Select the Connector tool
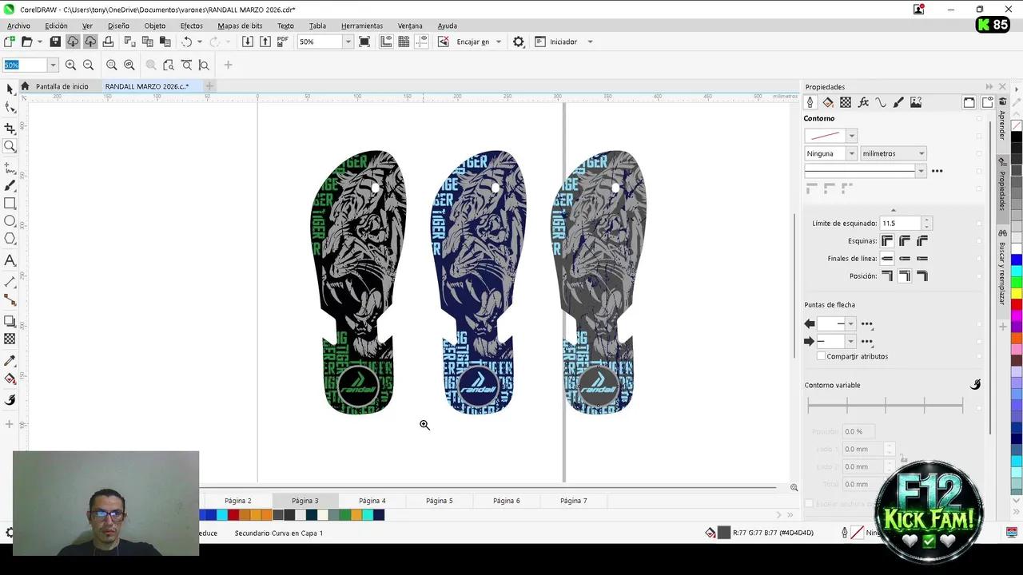Image resolution: width=1023 pixels, height=575 pixels. tap(10, 299)
